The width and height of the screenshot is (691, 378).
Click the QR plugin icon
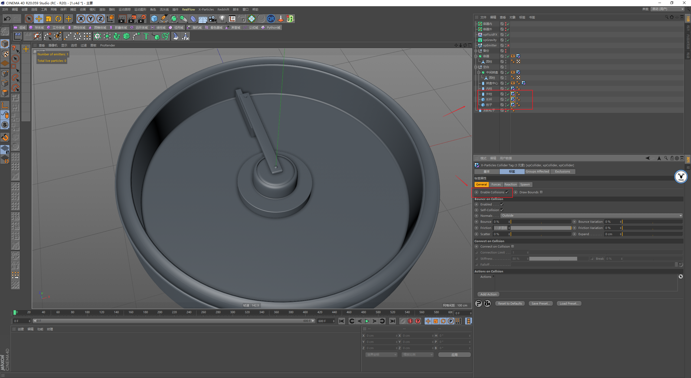pos(271,19)
